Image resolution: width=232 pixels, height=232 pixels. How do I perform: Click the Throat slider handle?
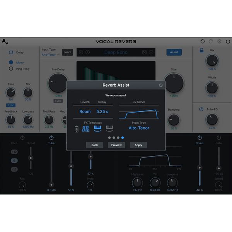(31, 158)
